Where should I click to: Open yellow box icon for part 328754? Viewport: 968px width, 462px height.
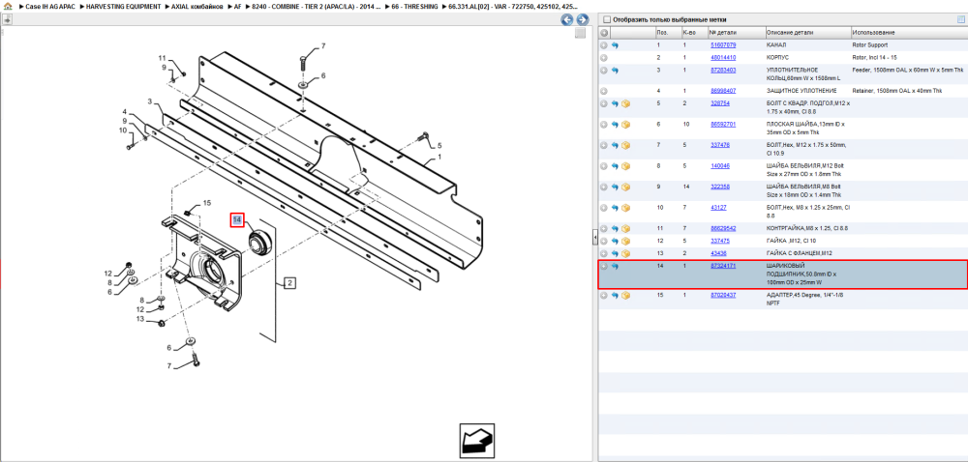[625, 103]
